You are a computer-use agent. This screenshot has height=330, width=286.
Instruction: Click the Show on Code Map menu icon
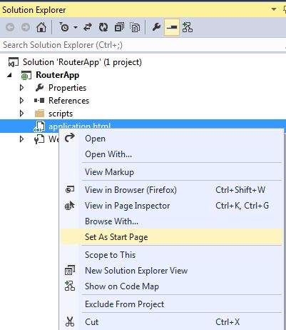(x=70, y=286)
